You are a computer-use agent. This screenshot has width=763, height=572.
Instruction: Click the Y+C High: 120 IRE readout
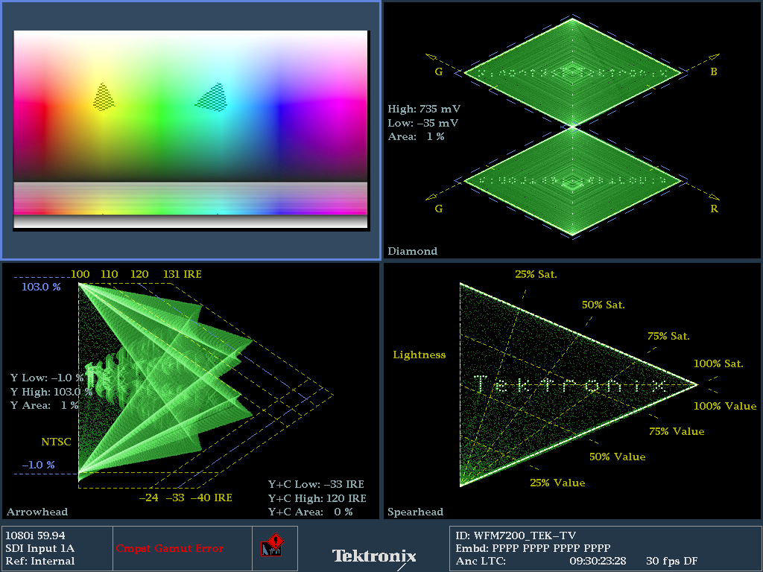tap(317, 498)
